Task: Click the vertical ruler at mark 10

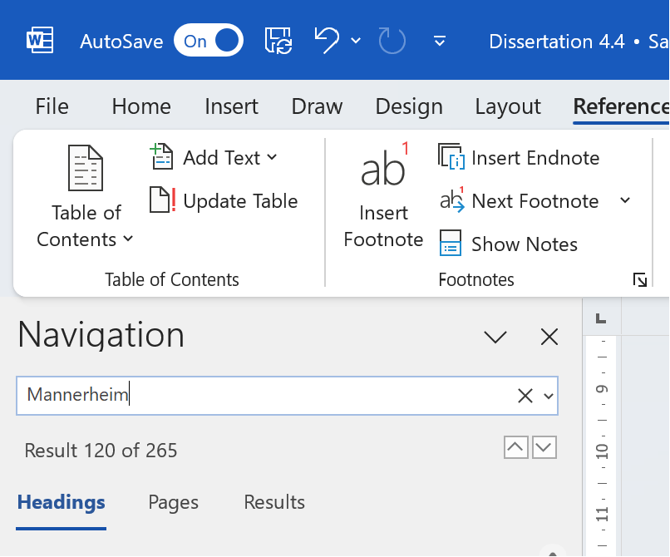Action: click(602, 451)
